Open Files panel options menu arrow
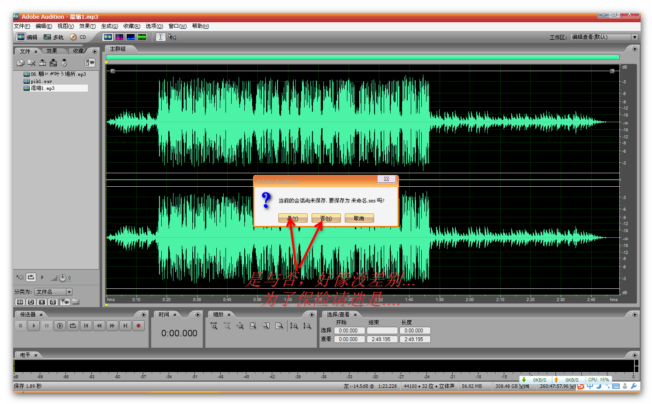 click(x=95, y=51)
